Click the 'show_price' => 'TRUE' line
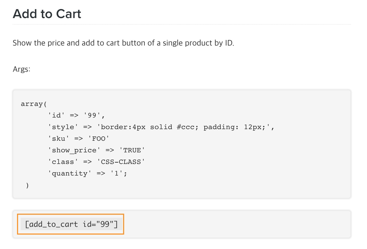 96,150
